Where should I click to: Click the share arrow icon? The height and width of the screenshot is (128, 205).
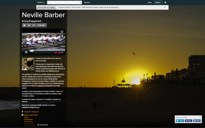pyautogui.click(x=34, y=25)
